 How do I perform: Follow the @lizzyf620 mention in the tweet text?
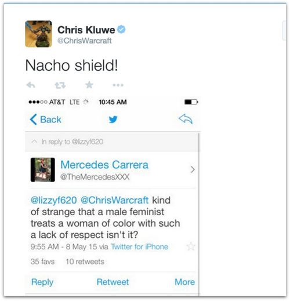(x=54, y=200)
